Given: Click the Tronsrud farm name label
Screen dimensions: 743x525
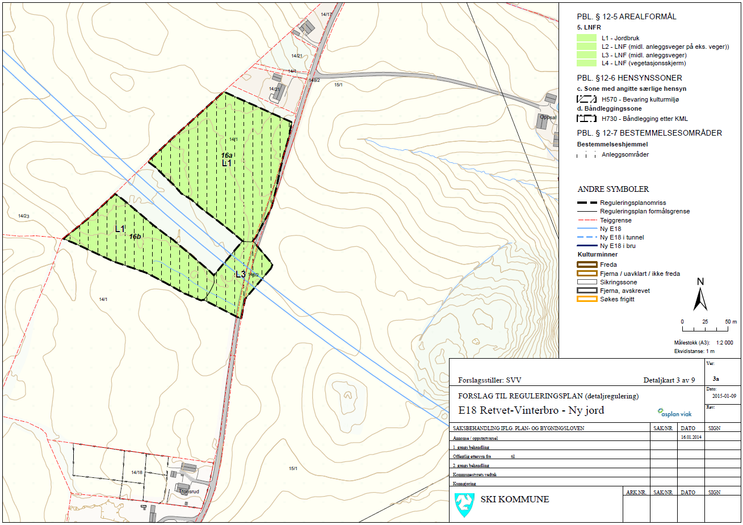Looking at the screenshot, I should (x=190, y=492).
